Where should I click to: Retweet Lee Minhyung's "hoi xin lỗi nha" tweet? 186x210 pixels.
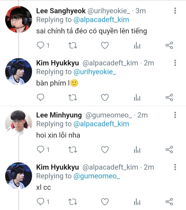click(x=72, y=149)
